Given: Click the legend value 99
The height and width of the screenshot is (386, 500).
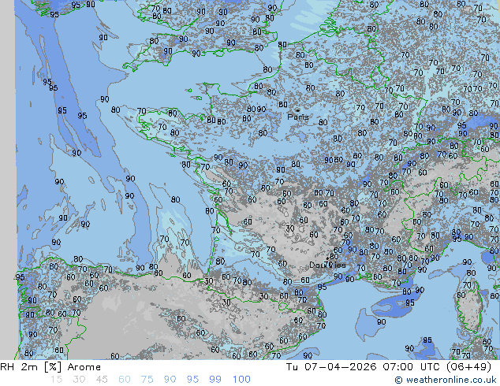Looking at the screenshot, I should pos(215,380).
